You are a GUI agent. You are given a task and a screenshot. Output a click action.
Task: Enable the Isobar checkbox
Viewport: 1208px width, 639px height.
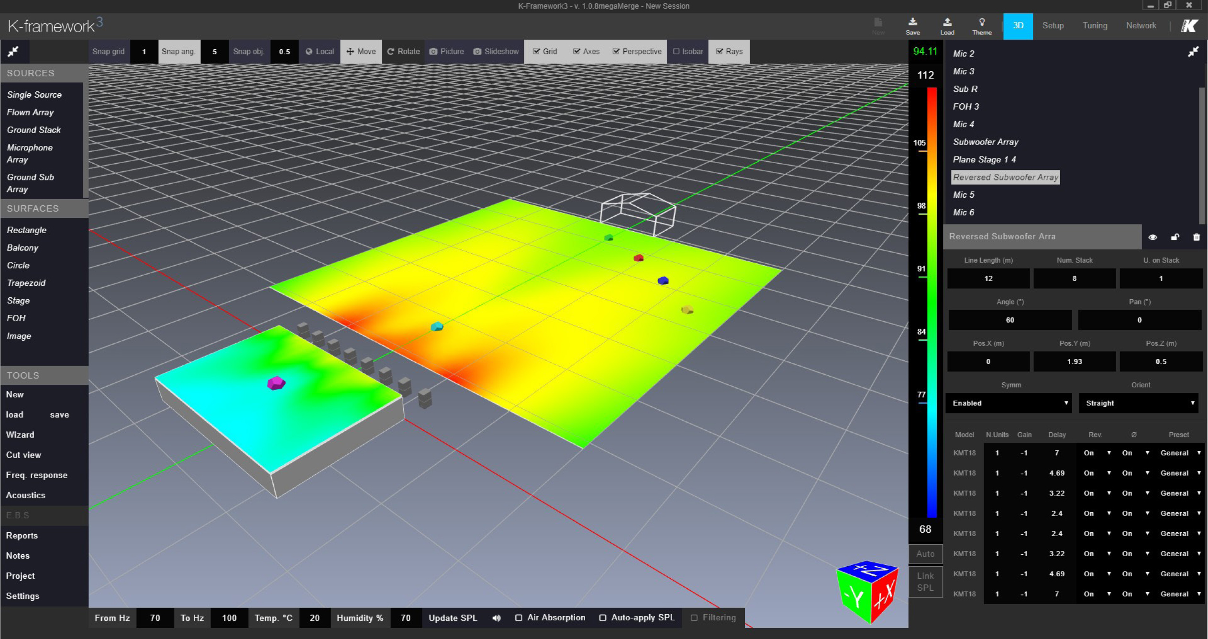pos(676,51)
